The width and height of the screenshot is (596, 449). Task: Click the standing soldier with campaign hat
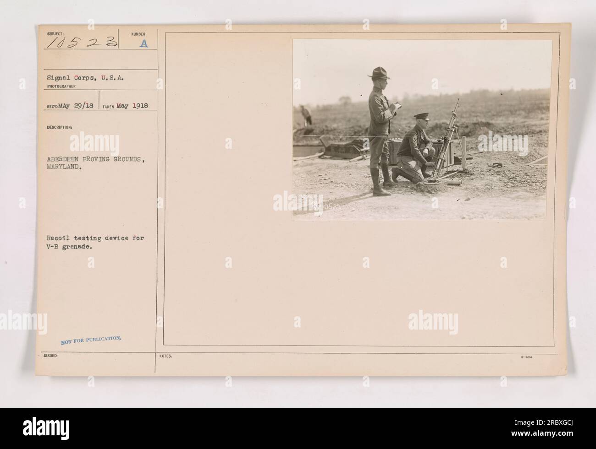tap(380, 131)
